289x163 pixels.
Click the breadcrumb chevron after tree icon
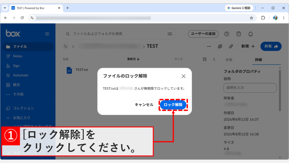[73, 46]
